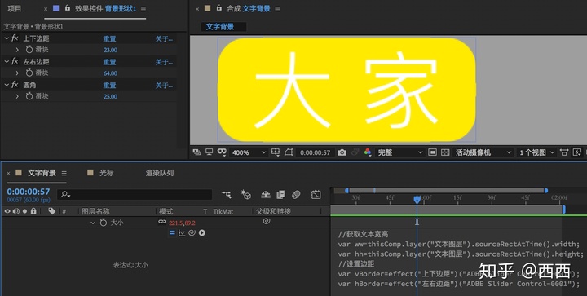The image size is (587, 296).
Task: Collapse the 左右边距 effect group
Action: 7,61
